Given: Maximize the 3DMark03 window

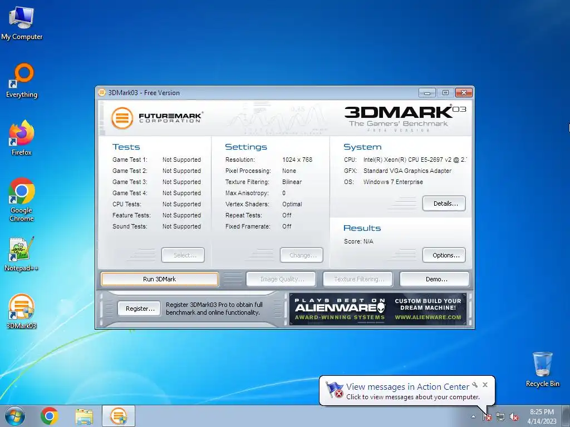Looking at the screenshot, I should coord(445,93).
